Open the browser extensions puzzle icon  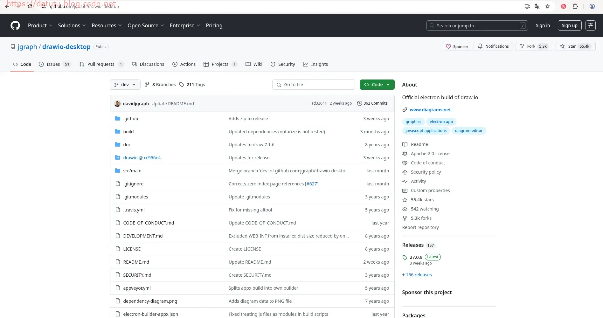point(575,6)
